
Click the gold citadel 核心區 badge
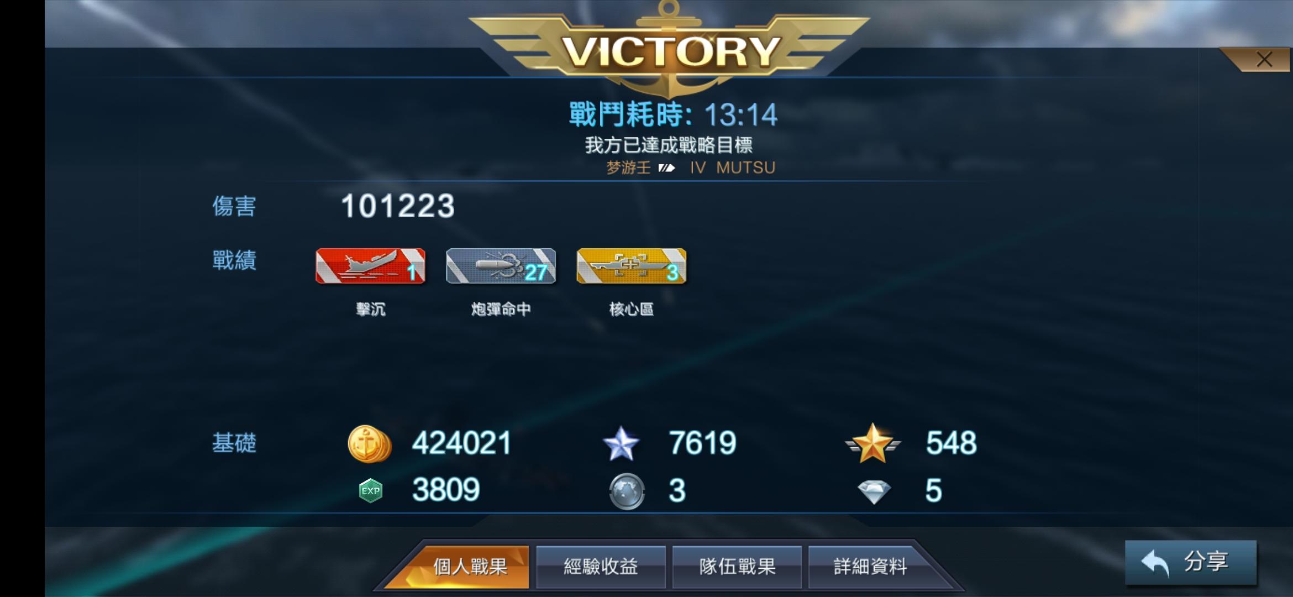pyautogui.click(x=631, y=266)
